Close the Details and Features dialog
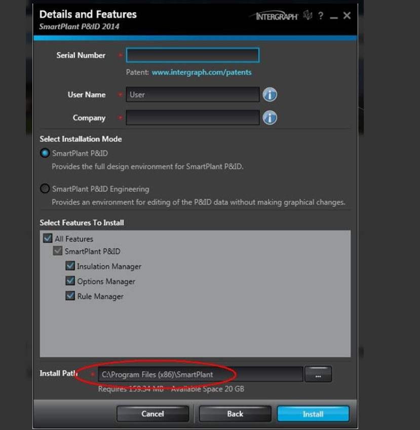Image resolution: width=420 pixels, height=430 pixels. [347, 16]
